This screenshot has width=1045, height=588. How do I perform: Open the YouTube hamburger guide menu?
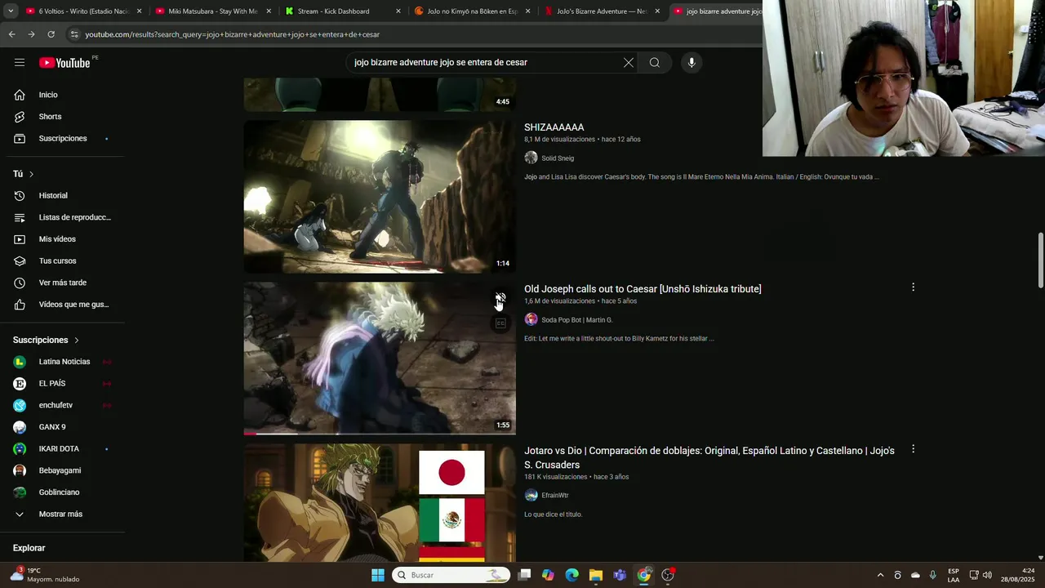[20, 63]
